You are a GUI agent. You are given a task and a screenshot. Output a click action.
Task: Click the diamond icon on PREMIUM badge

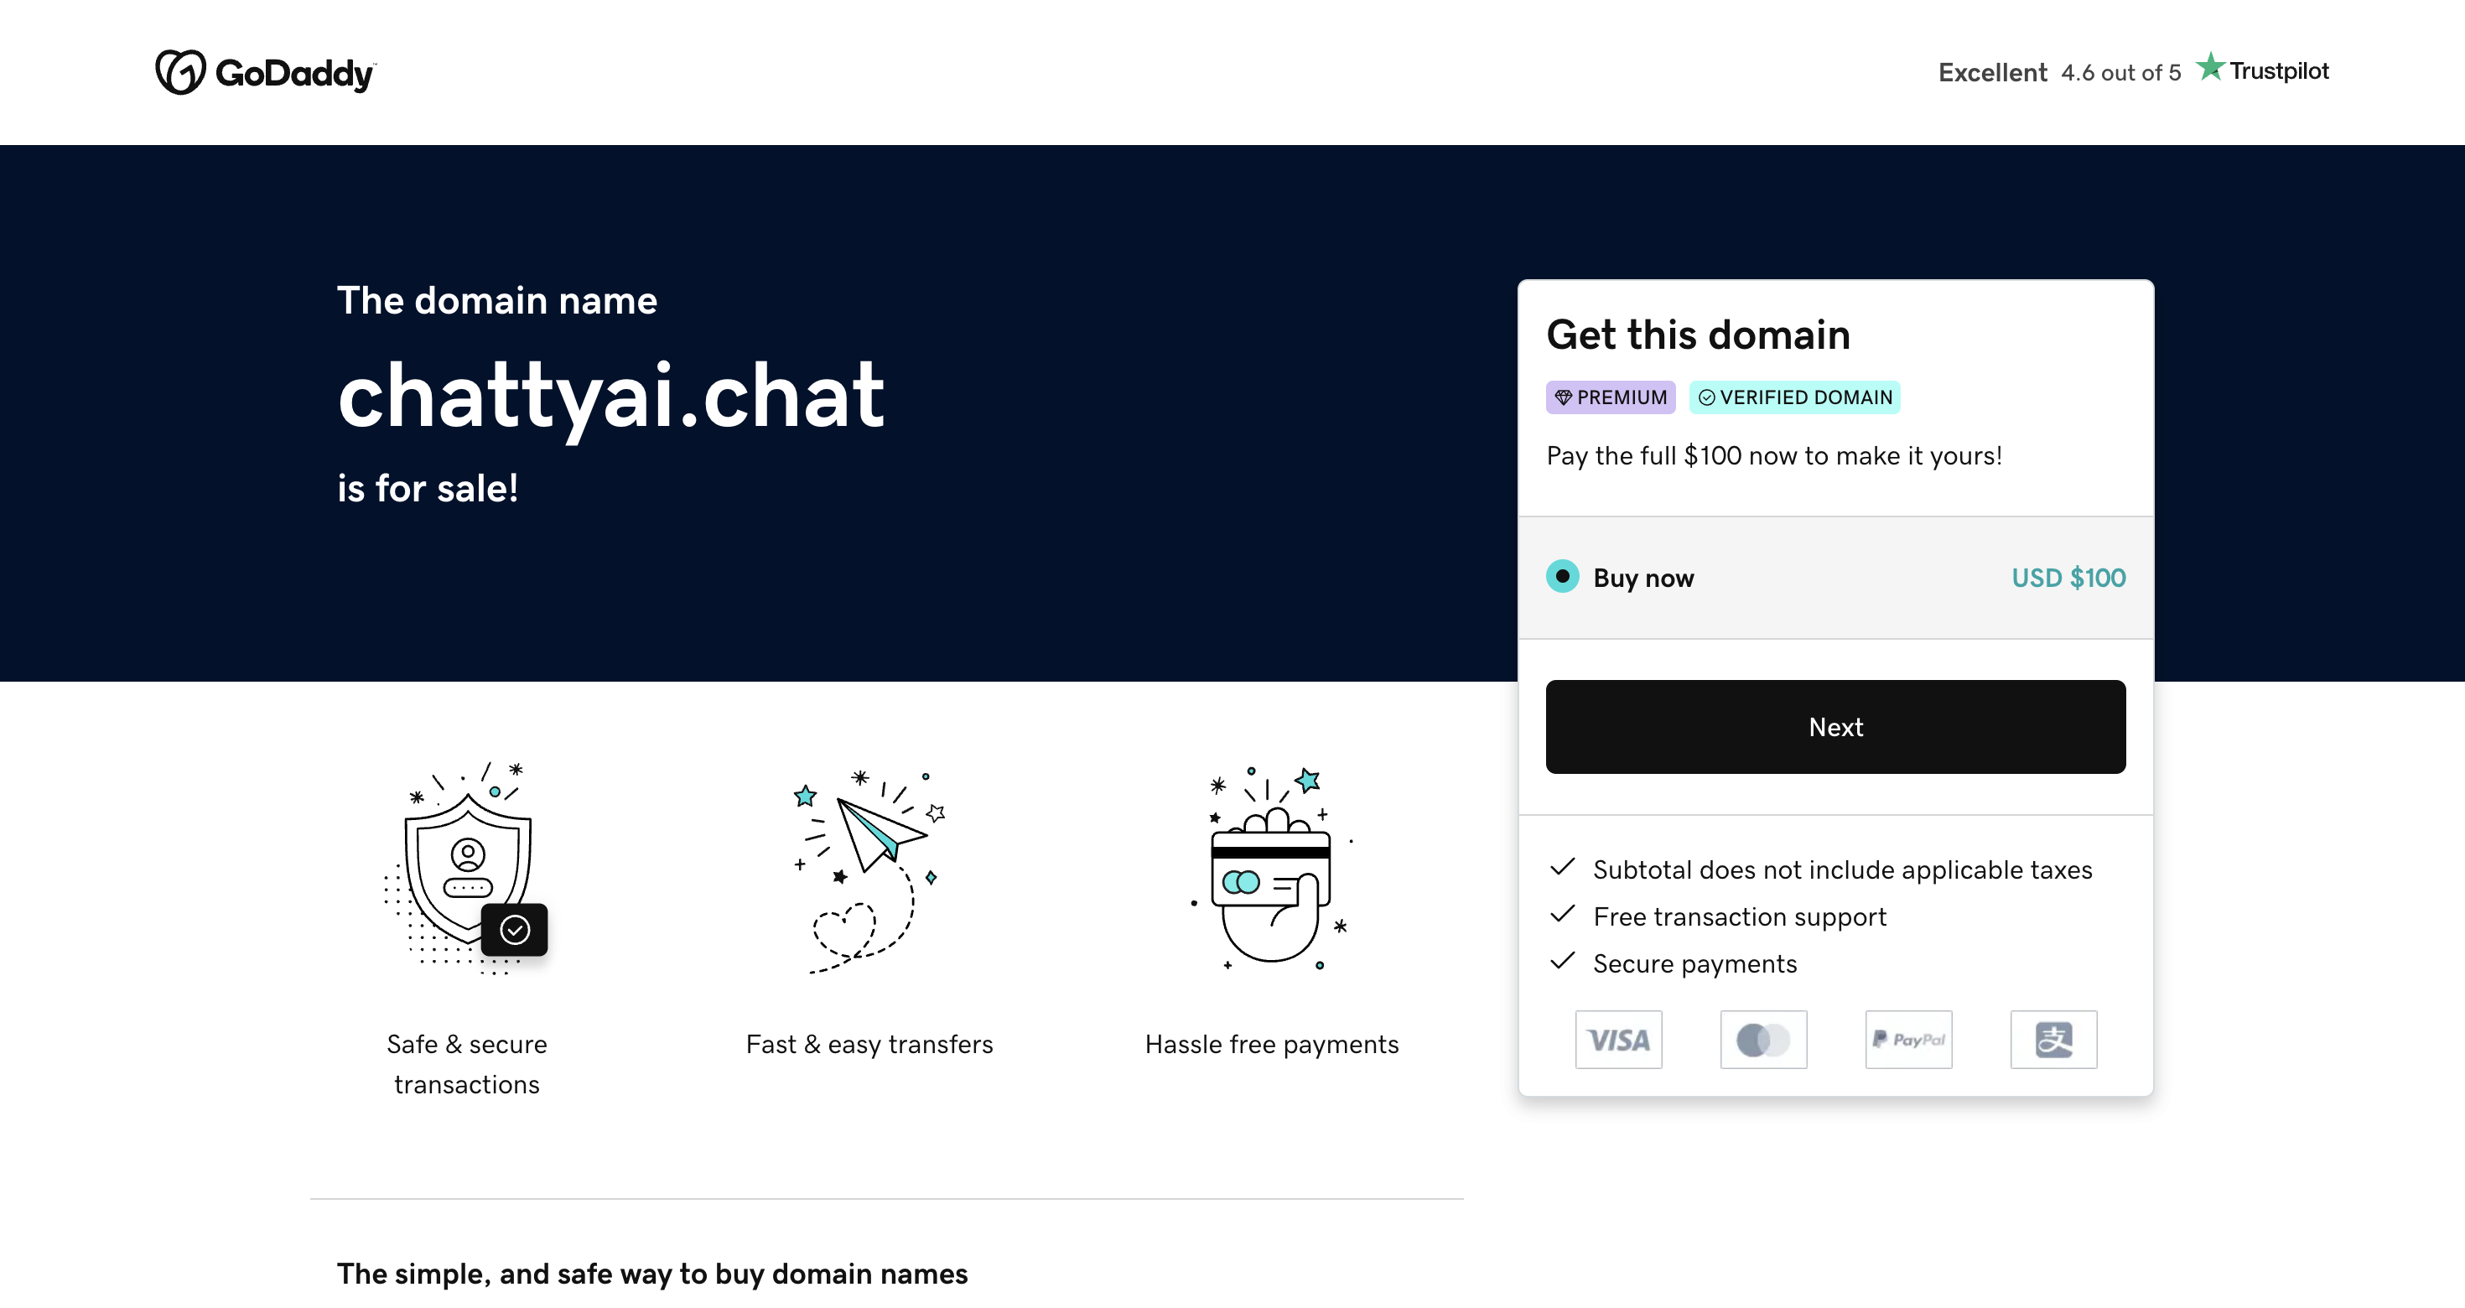pos(1566,396)
